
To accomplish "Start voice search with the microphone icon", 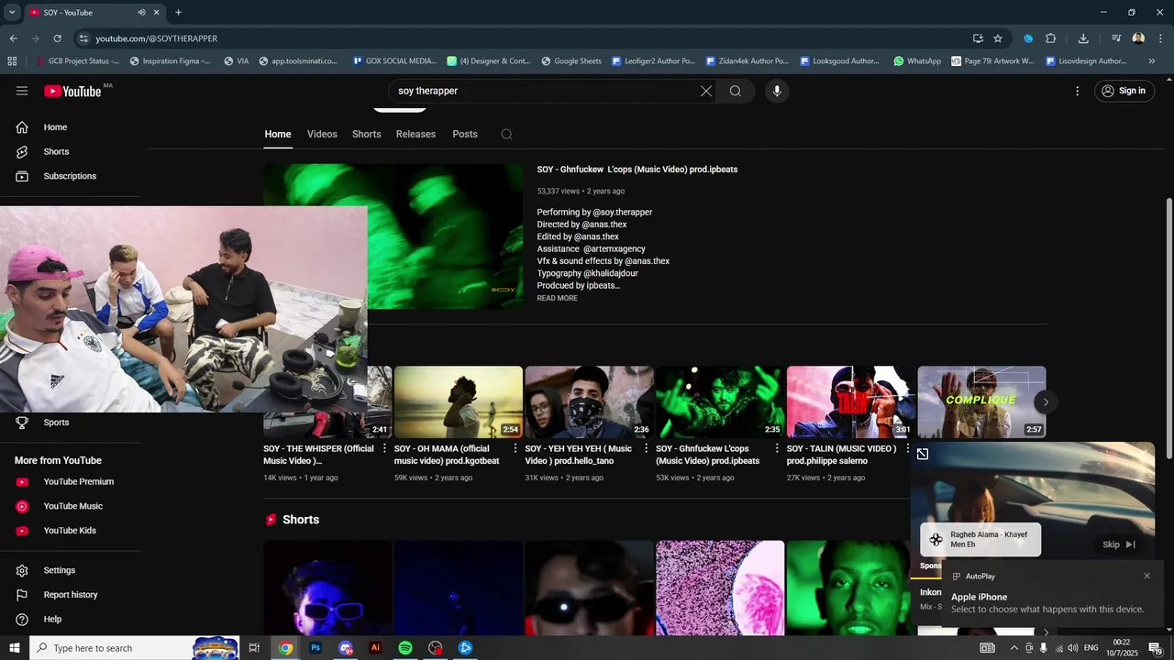I will tap(777, 91).
